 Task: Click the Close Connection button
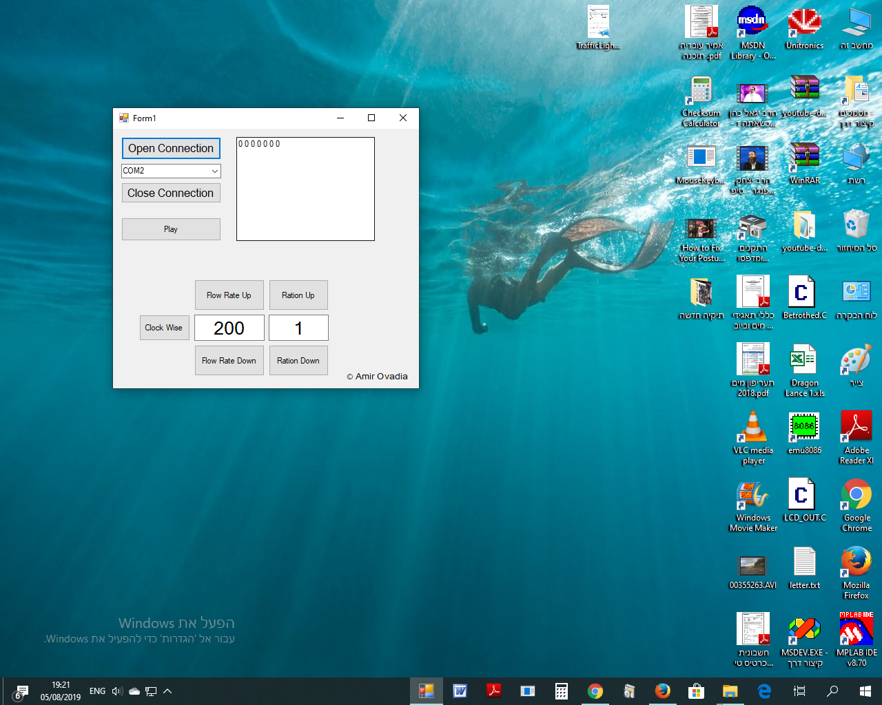click(x=171, y=193)
